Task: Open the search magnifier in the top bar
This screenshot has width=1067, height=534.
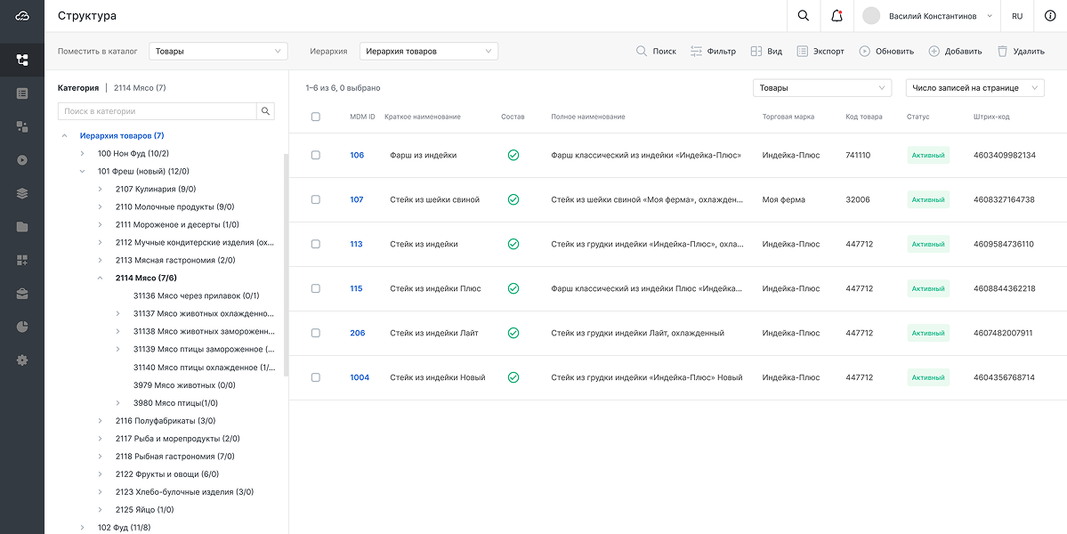Action: pyautogui.click(x=804, y=16)
